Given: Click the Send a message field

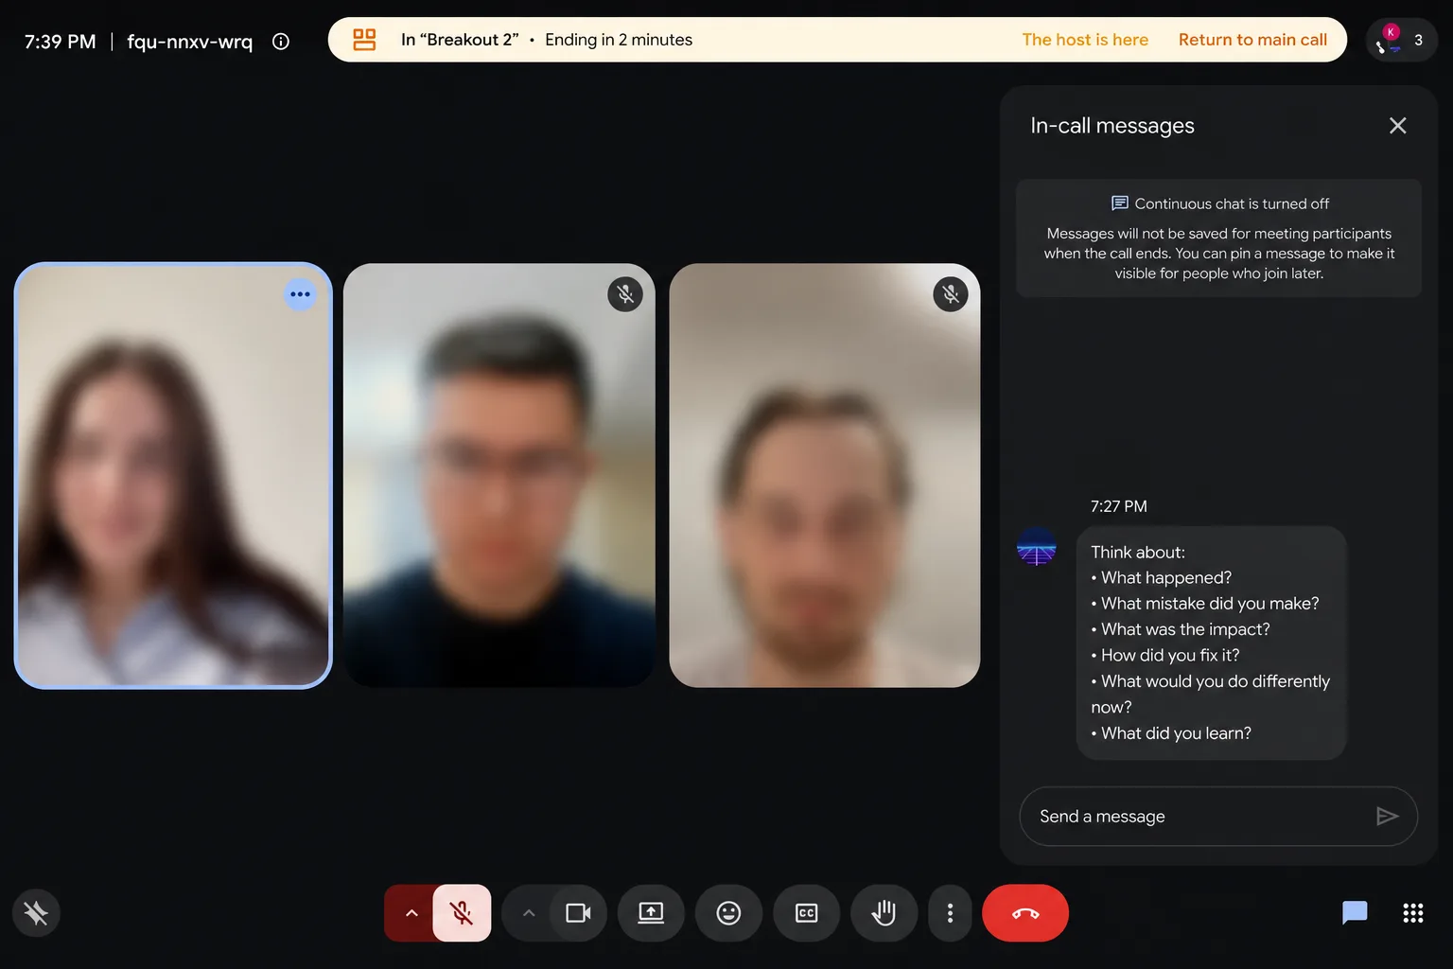Looking at the screenshot, I should pos(1218,816).
